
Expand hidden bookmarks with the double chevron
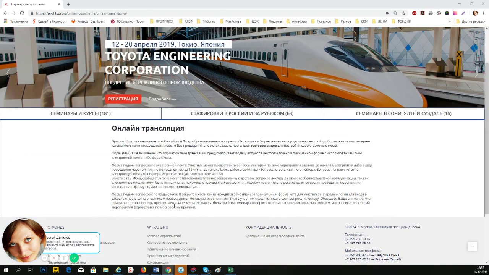[449, 21]
